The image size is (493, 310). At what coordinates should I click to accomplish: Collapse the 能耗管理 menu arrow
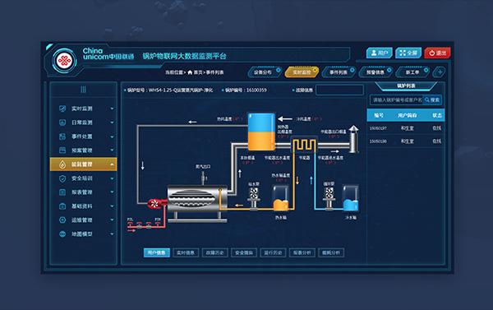pos(112,164)
